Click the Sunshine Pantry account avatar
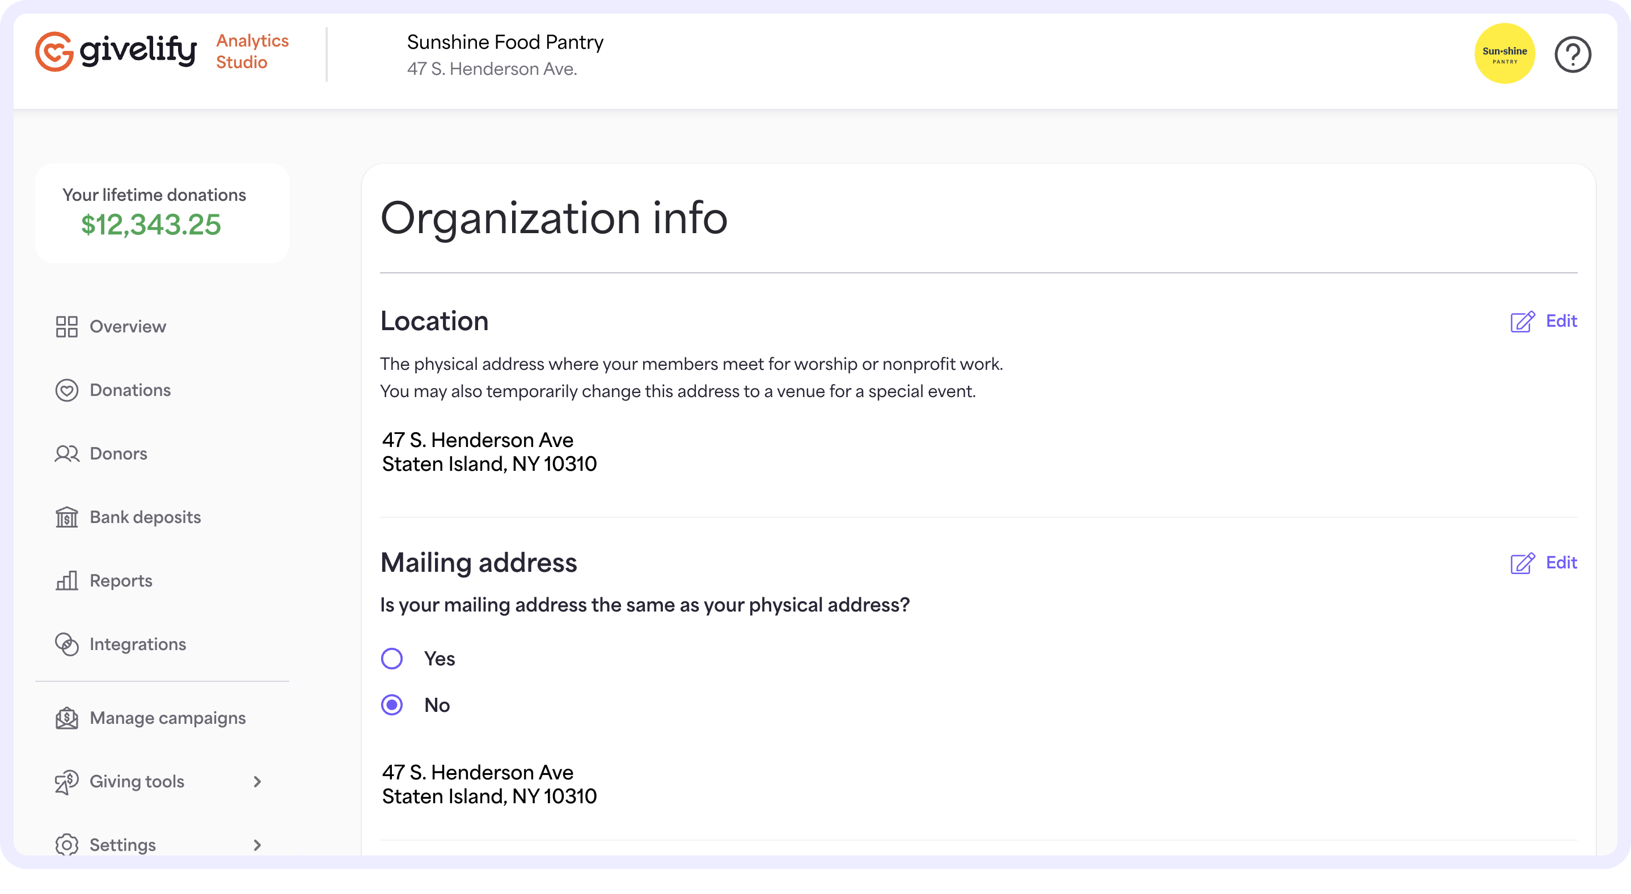Screen dimensions: 1631x894 pyautogui.click(x=1505, y=53)
